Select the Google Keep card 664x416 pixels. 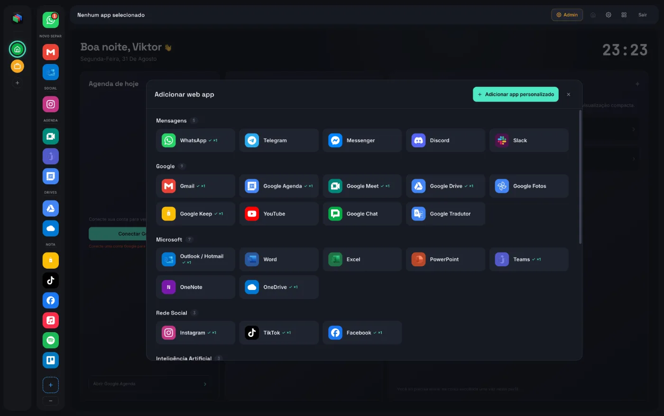coord(195,214)
